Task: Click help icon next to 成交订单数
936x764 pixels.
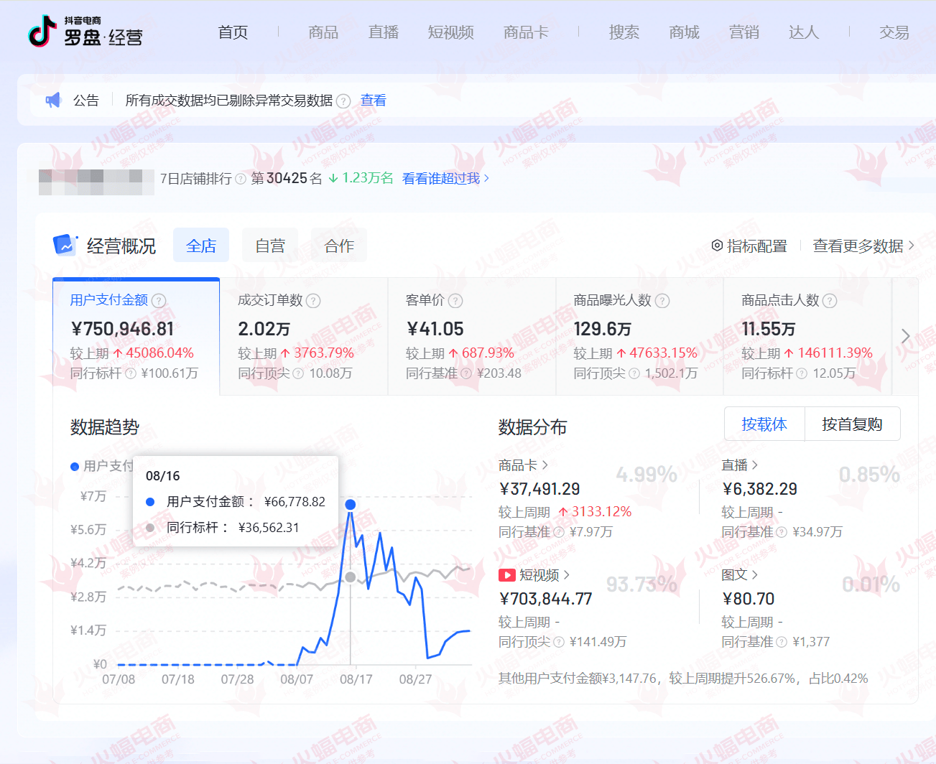Action: click(314, 301)
